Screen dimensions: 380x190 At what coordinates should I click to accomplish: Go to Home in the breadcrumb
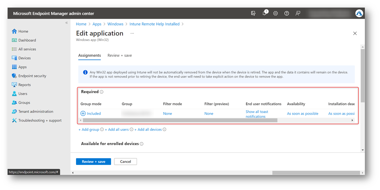[x=81, y=24]
